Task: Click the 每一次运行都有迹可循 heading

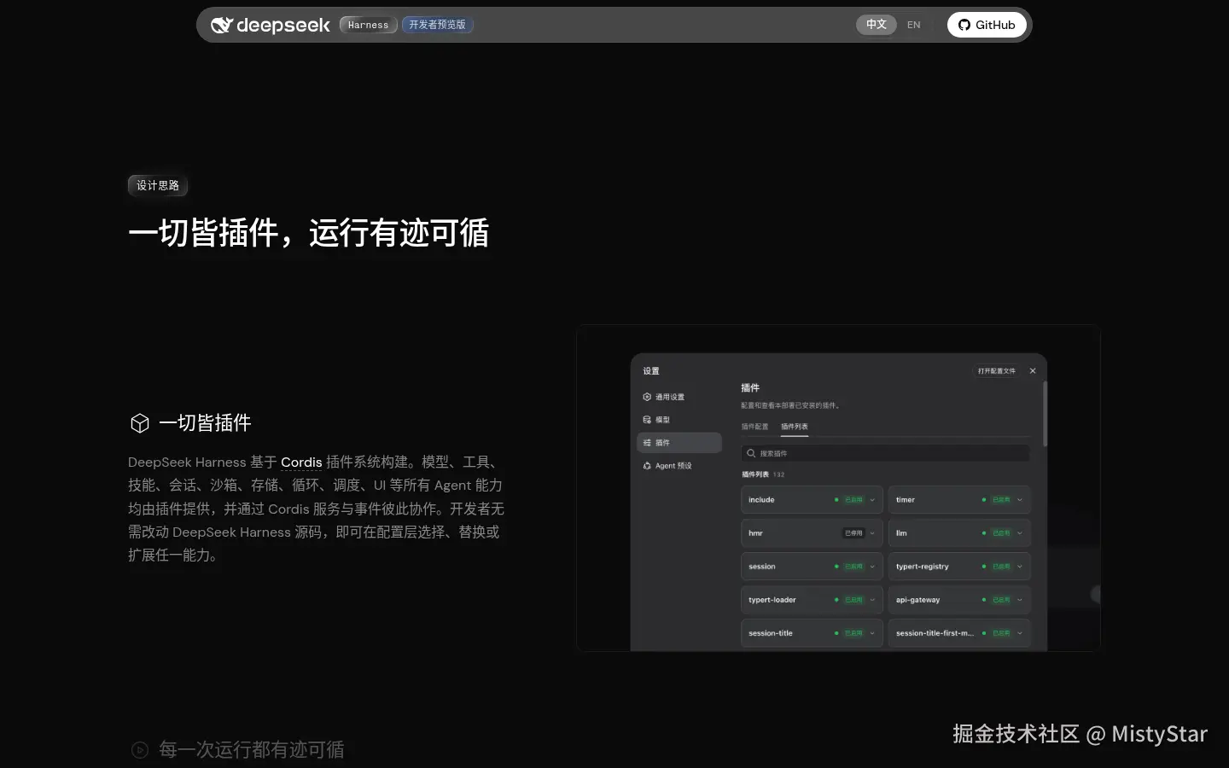Action: click(x=252, y=750)
